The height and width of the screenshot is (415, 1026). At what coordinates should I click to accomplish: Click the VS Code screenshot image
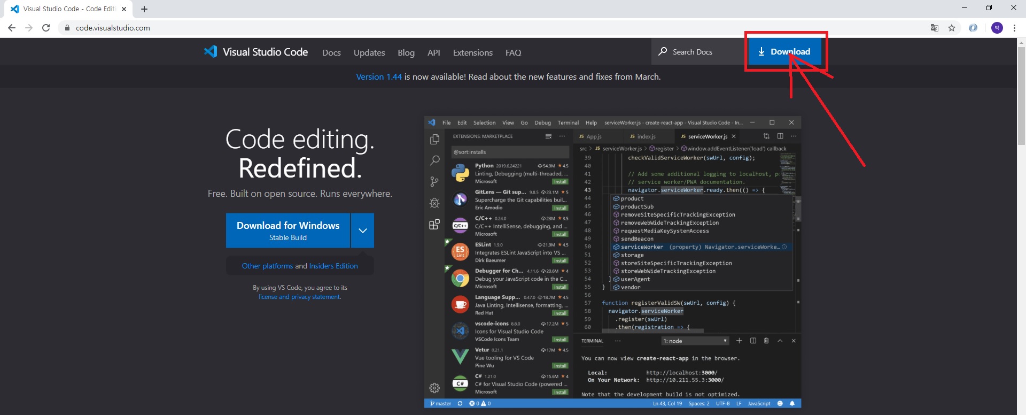[612, 262]
